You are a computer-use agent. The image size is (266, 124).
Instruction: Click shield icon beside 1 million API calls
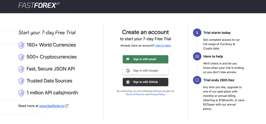(x=21, y=93)
